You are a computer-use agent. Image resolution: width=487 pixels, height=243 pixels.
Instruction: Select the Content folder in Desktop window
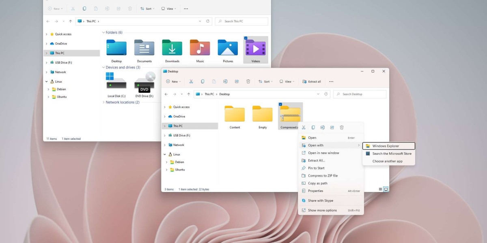[x=235, y=114]
